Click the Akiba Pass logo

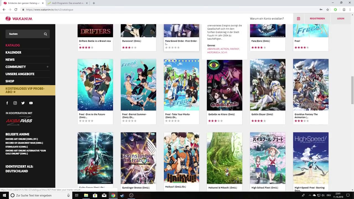coord(19,121)
